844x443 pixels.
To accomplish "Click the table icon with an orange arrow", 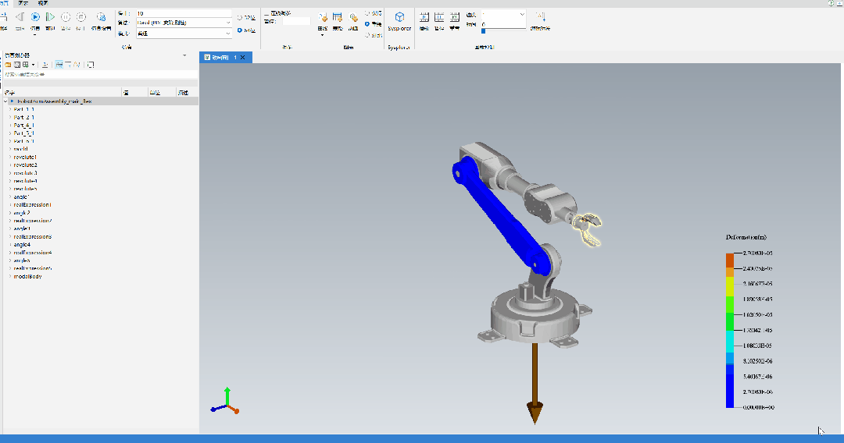I will click(338, 18).
